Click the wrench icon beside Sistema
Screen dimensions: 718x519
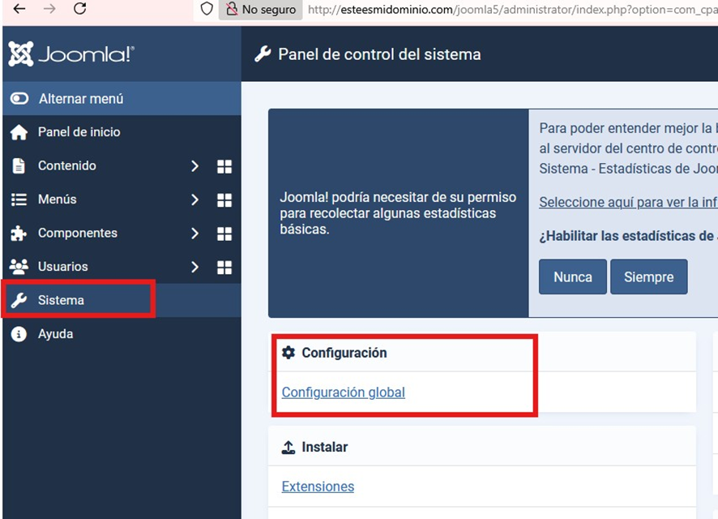pyautogui.click(x=19, y=300)
